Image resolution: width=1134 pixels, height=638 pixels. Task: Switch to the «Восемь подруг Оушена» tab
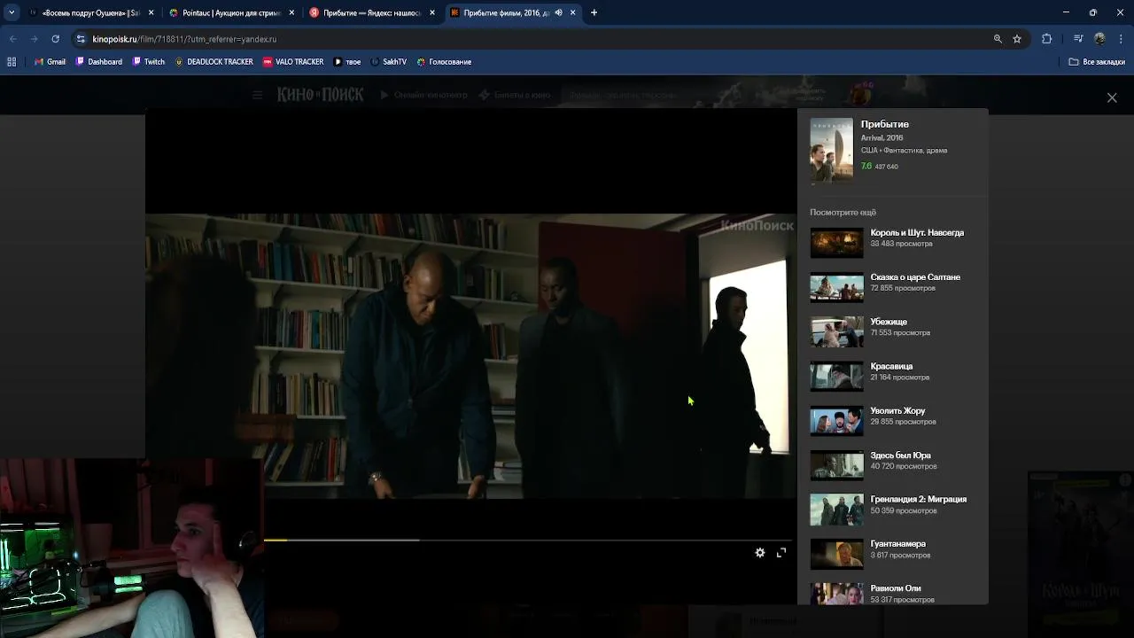[91, 13]
